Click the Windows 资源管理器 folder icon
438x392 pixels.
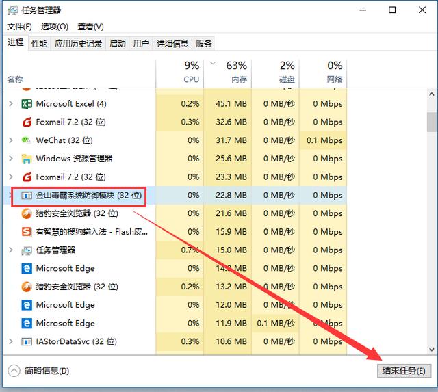tap(27, 159)
